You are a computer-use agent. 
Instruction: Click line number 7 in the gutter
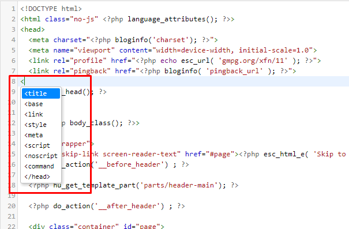13,71
